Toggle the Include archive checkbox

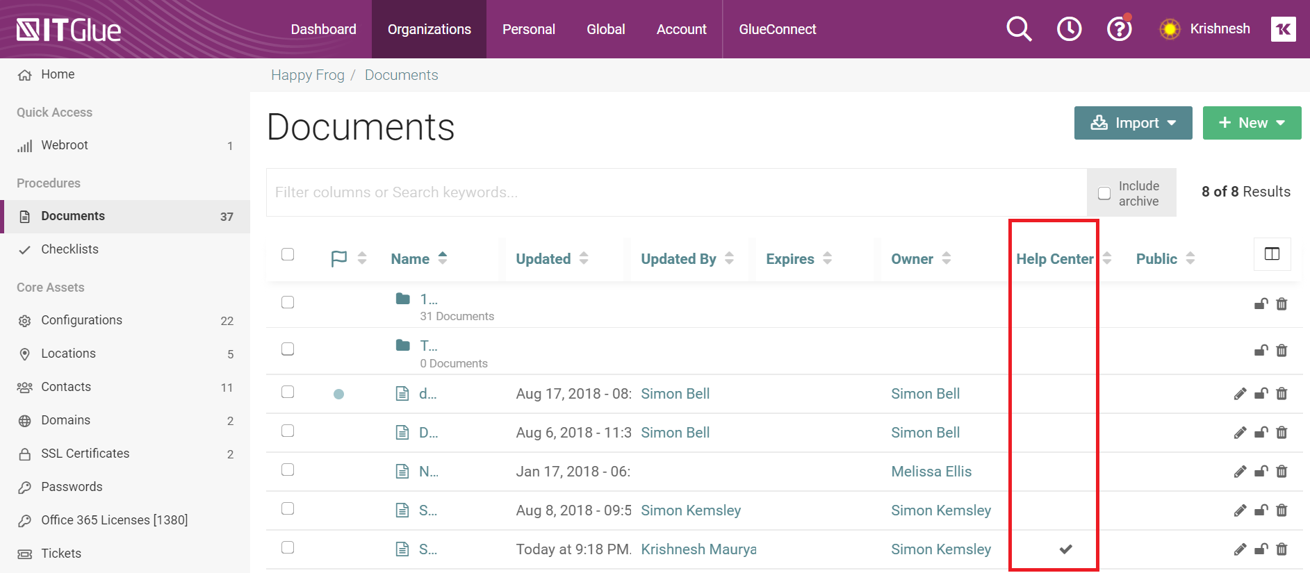point(1104,193)
